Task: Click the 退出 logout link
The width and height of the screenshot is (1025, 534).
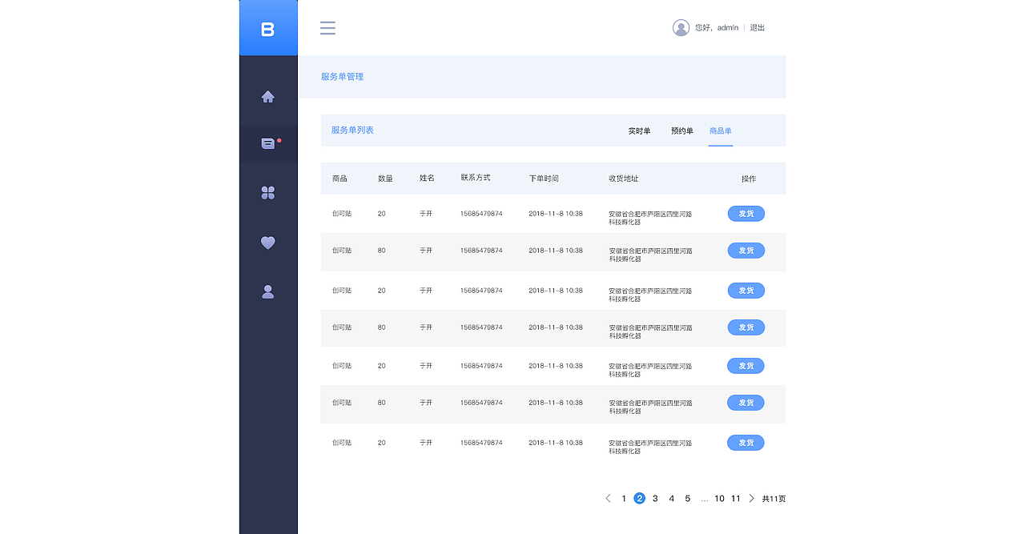Action: (x=758, y=28)
